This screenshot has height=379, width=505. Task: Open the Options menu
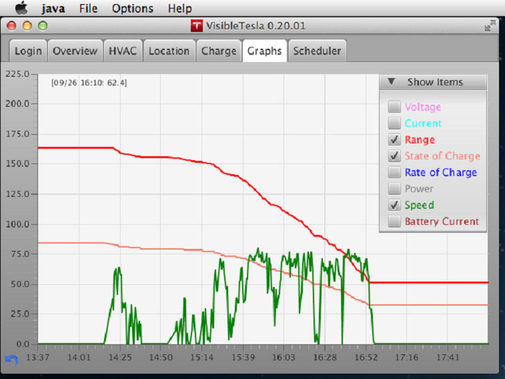(x=132, y=9)
